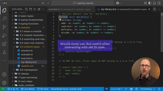Open the Accounts menu
This screenshot has height=91, width=163.
[x=4, y=74]
